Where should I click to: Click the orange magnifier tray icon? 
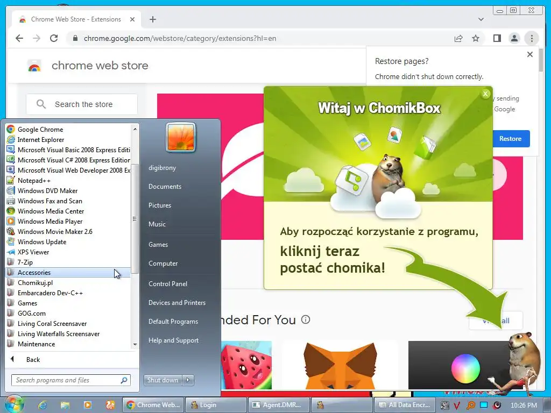[470, 405]
